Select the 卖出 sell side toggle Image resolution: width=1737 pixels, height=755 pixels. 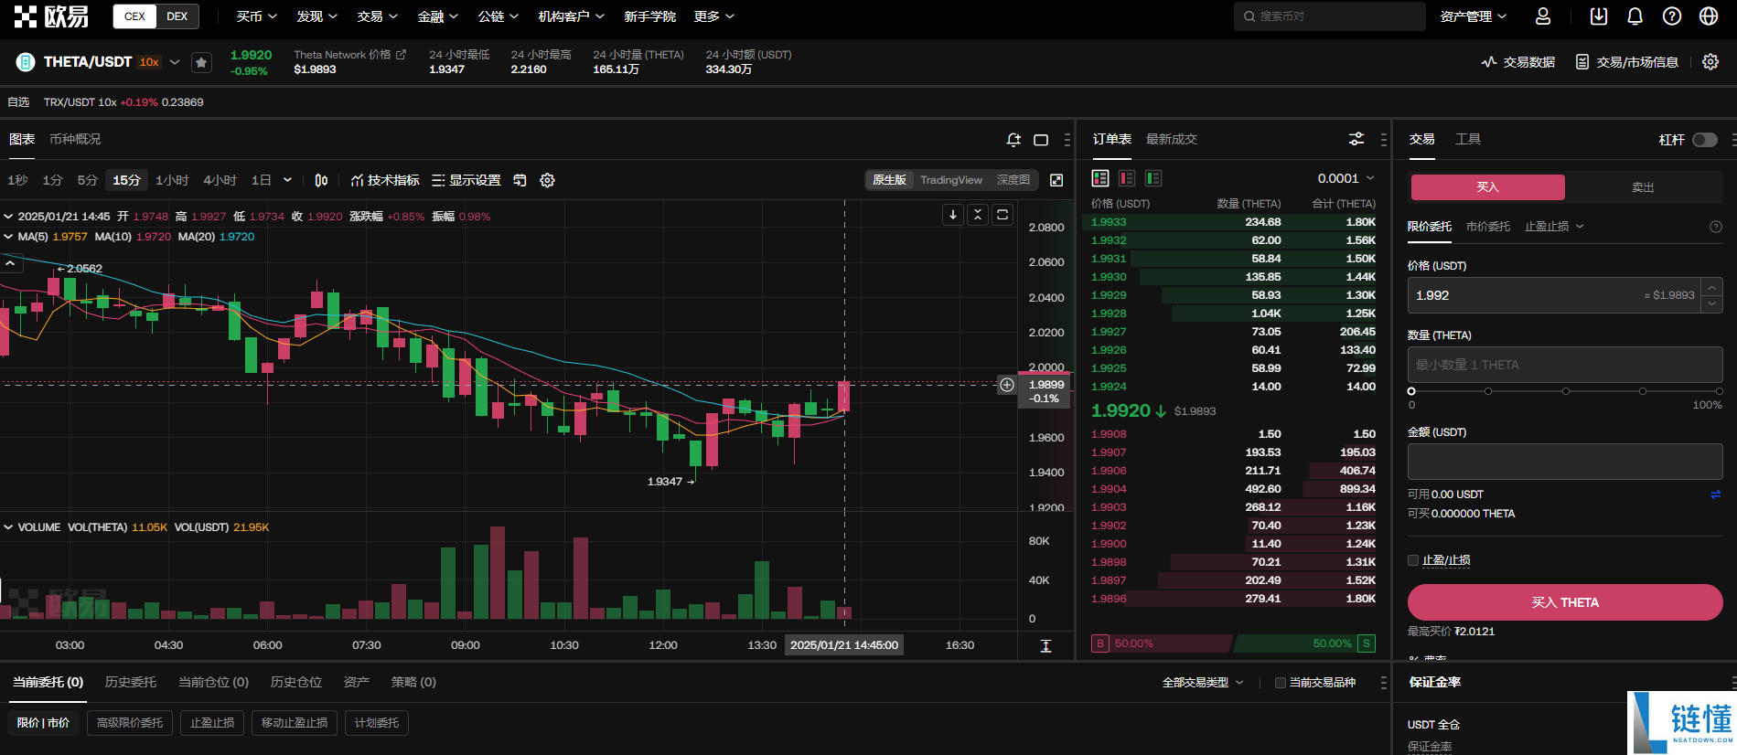(x=1643, y=187)
